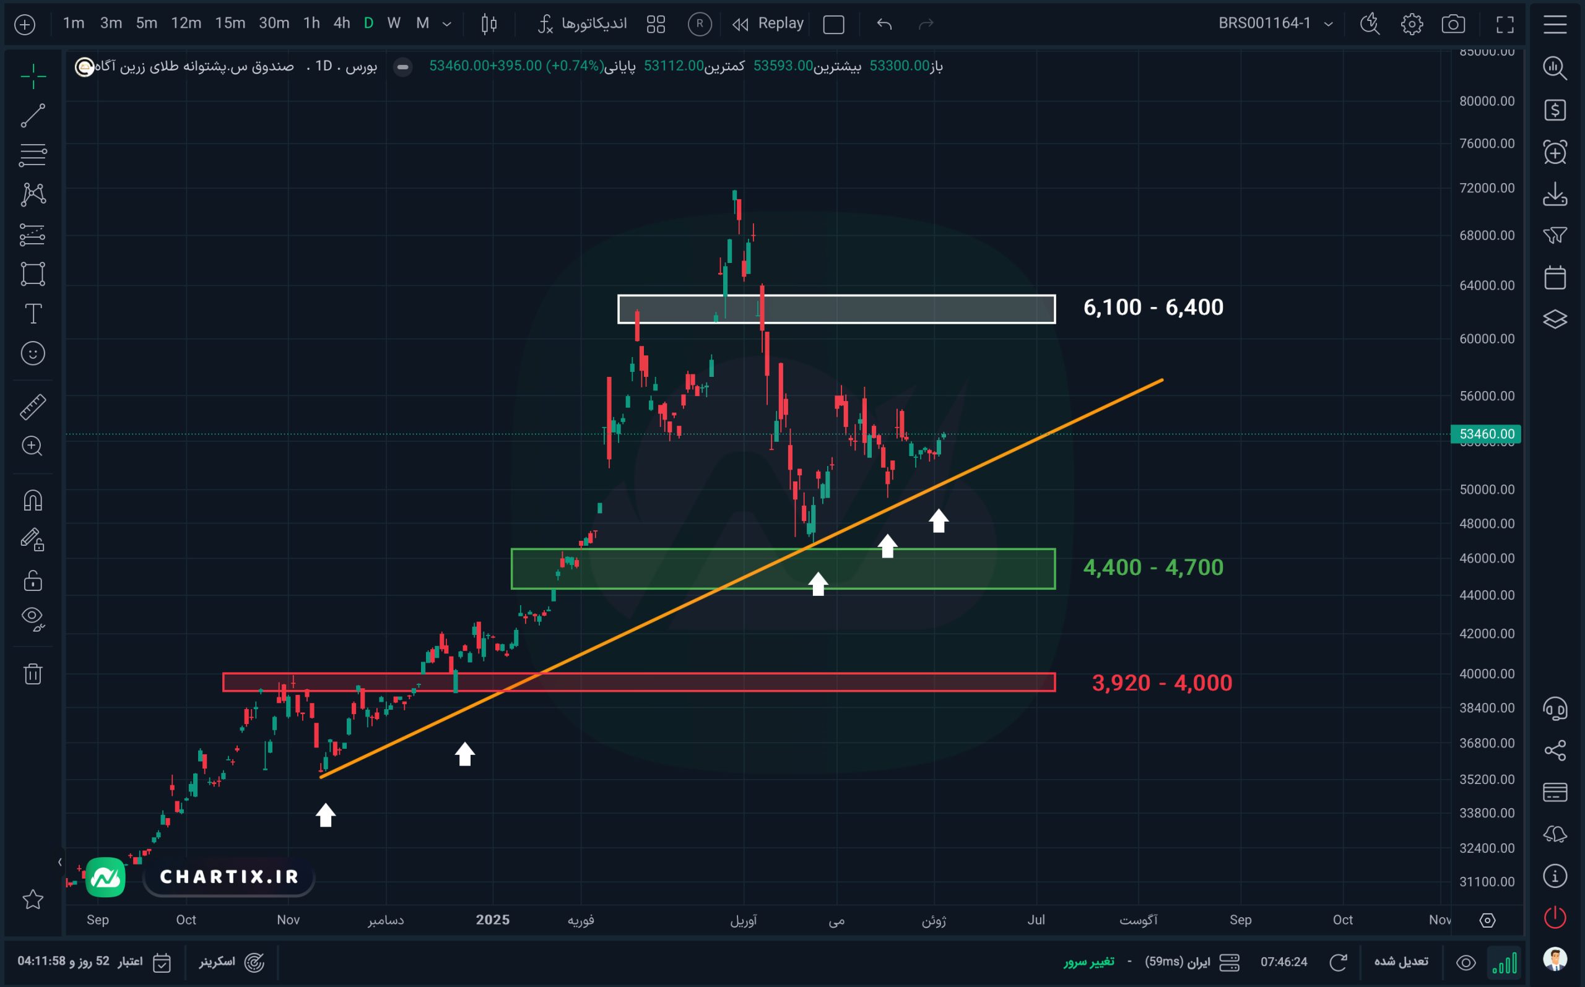Delete drawings with the trash icon
Viewport: 1585px width, 987px height.
coord(33,673)
